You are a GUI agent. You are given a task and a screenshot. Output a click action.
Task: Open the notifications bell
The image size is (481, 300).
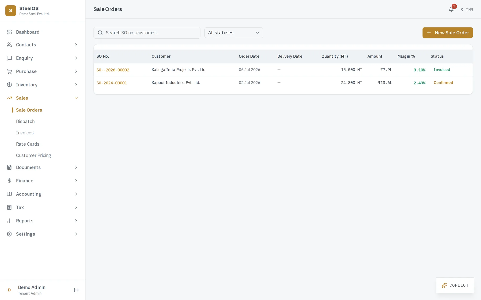coord(451,10)
